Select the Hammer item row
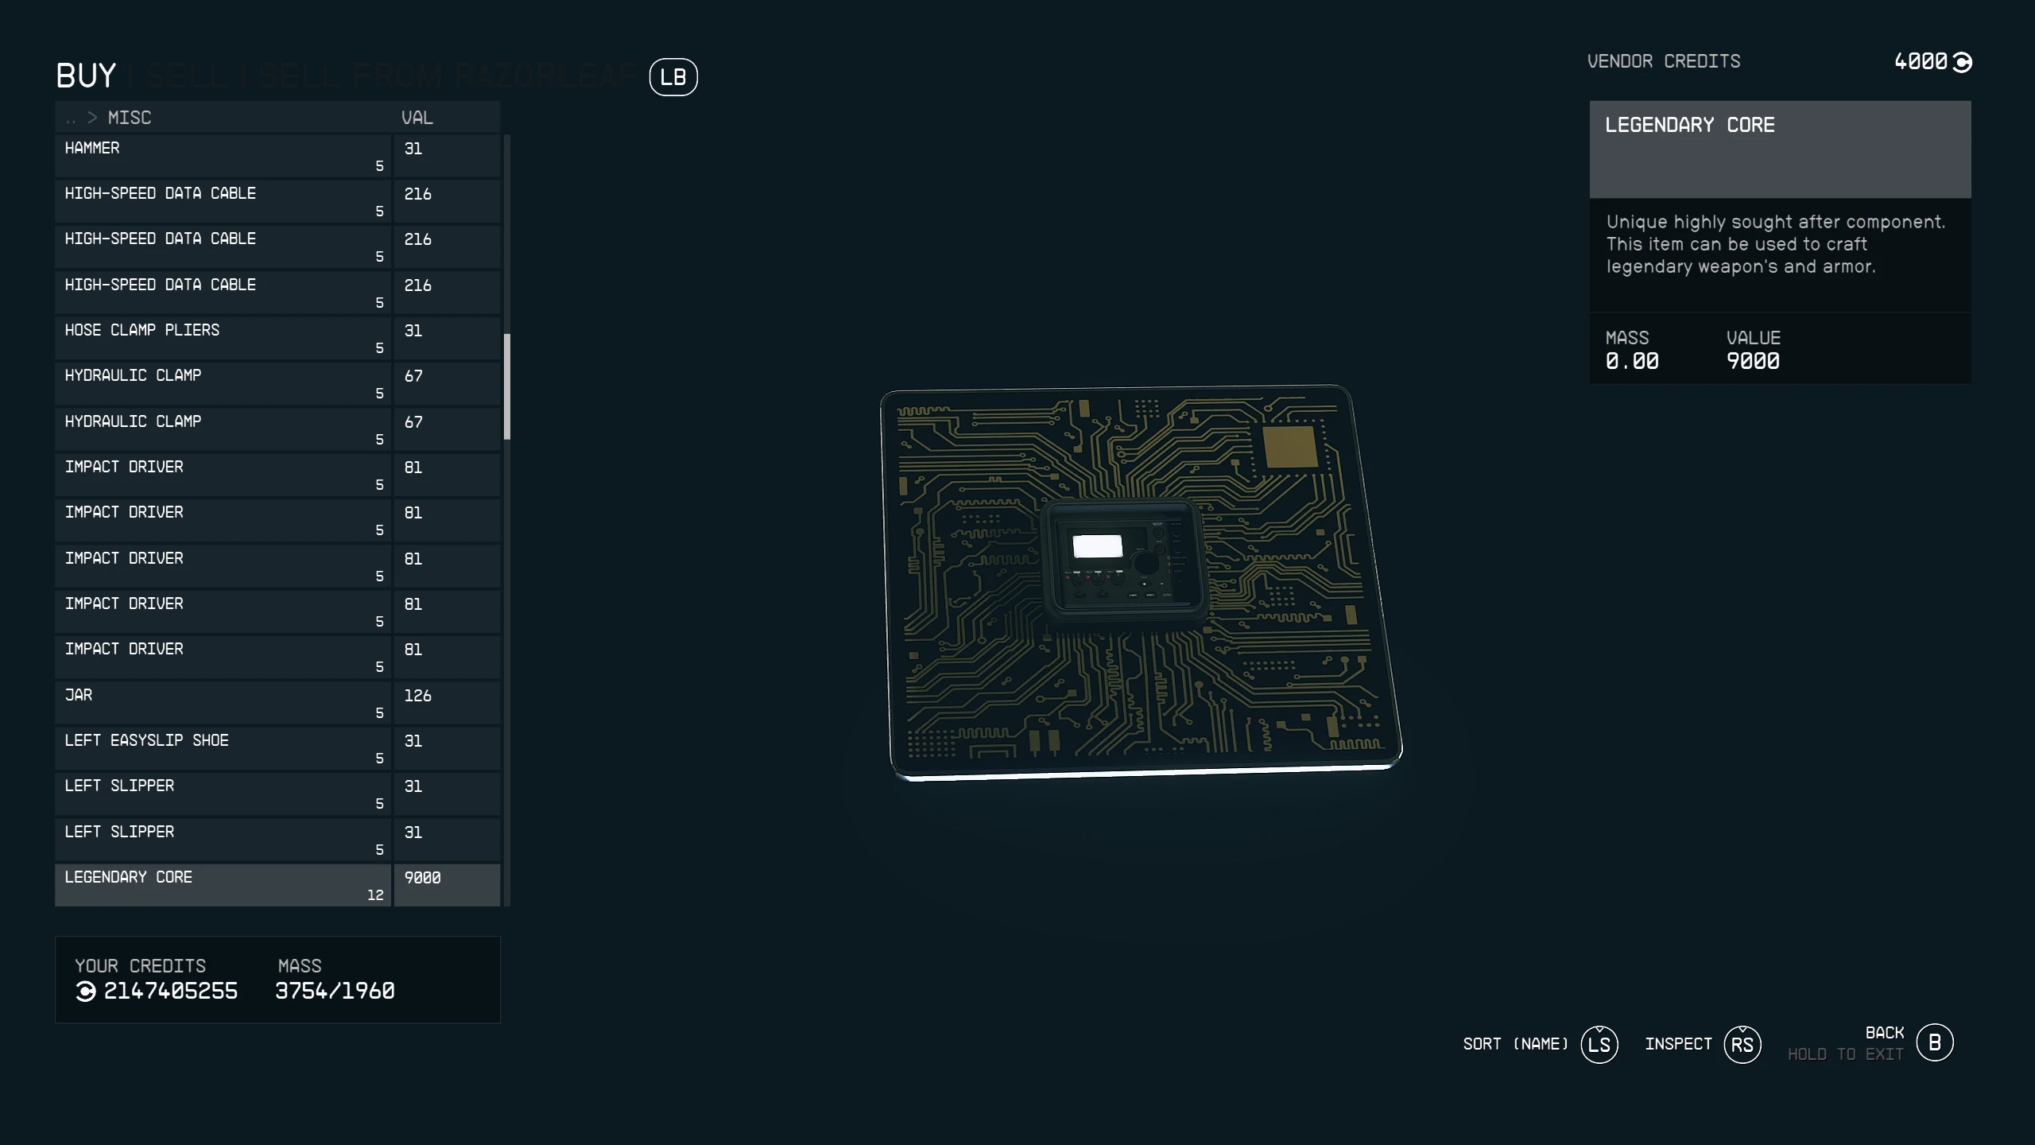The height and width of the screenshot is (1145, 2035). (223, 155)
